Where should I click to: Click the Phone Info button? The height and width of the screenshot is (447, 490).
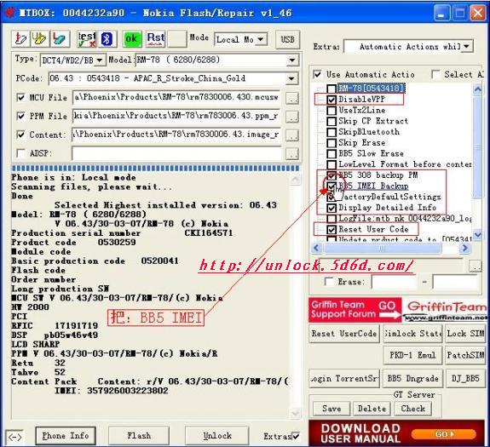coord(66,436)
